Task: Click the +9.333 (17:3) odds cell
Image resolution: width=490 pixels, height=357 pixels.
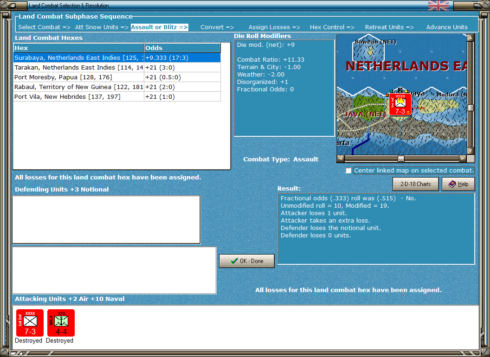Action: click(182, 58)
